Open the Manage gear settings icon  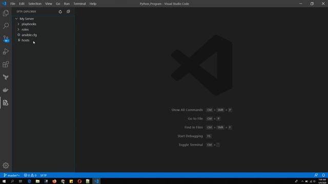coord(6,166)
